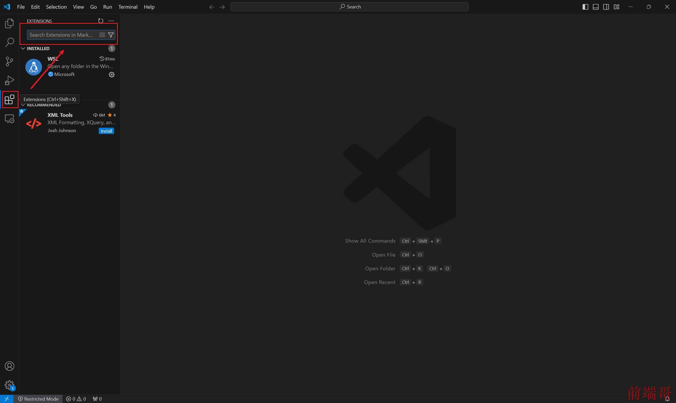Open the Manage gear in activity bar
This screenshot has height=403, width=676.
[9, 385]
